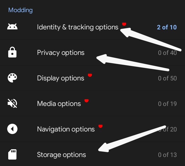Click the muted speaker icon
This screenshot has width=185, height=166.
[12, 104]
